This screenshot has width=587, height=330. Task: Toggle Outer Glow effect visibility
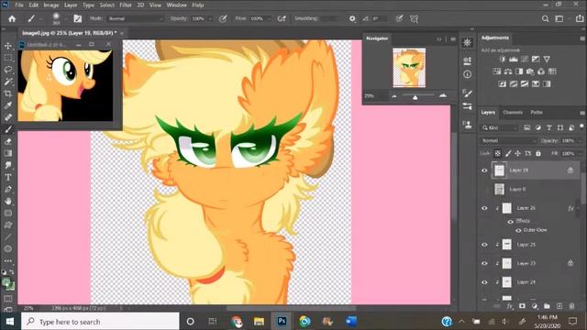(x=518, y=230)
